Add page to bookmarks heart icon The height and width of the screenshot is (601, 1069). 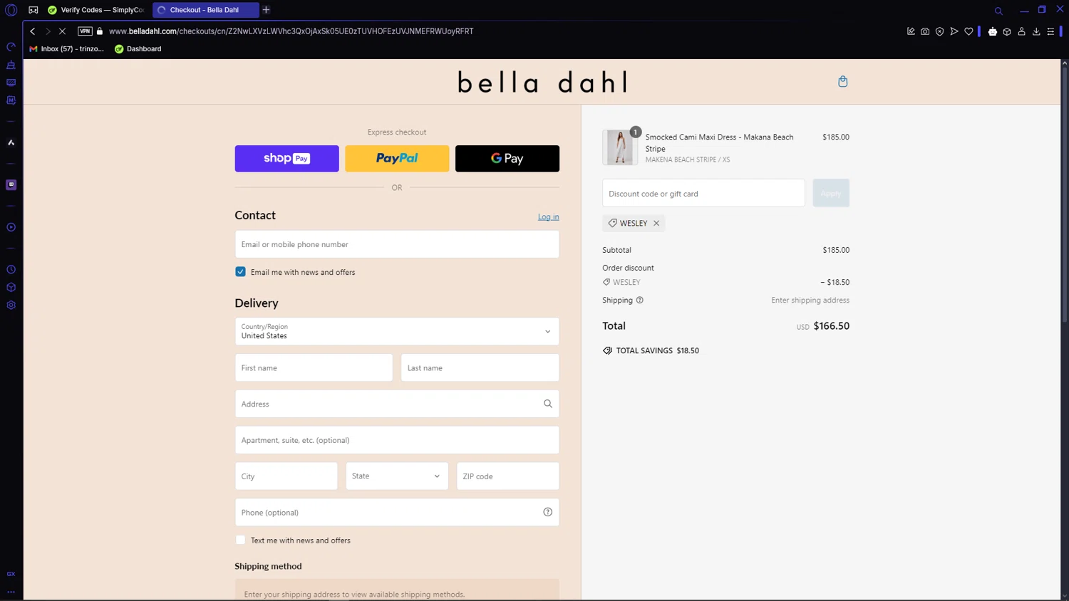969,31
